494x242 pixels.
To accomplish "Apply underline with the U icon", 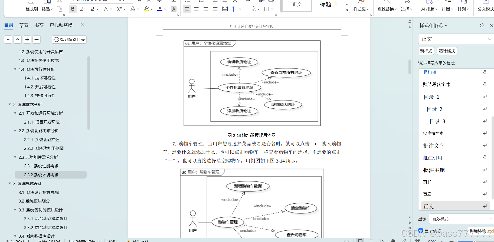I will 92,9.
